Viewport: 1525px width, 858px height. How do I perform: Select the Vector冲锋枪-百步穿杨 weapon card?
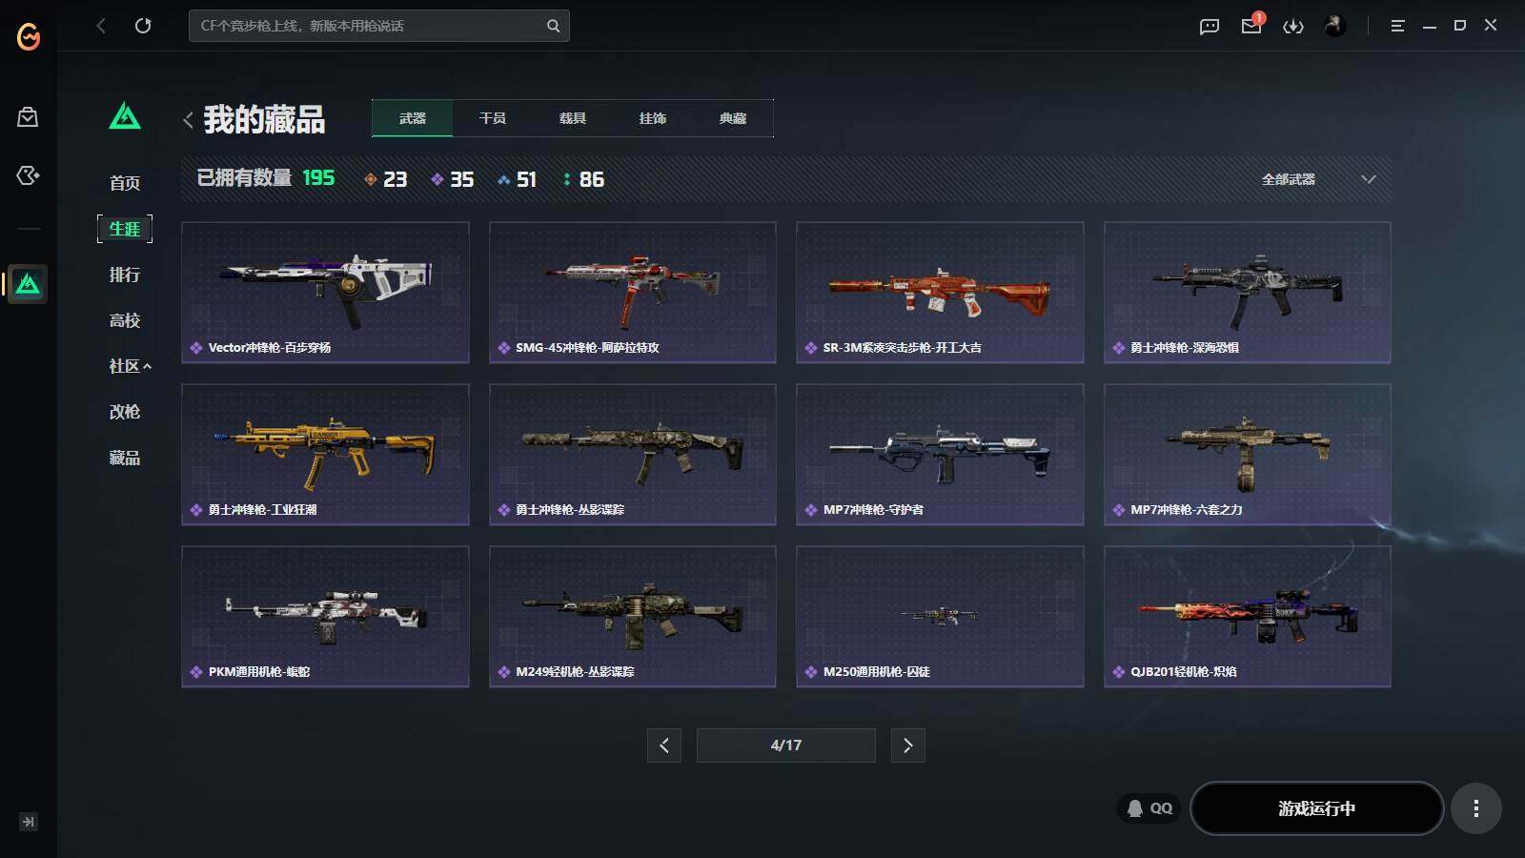tap(325, 292)
